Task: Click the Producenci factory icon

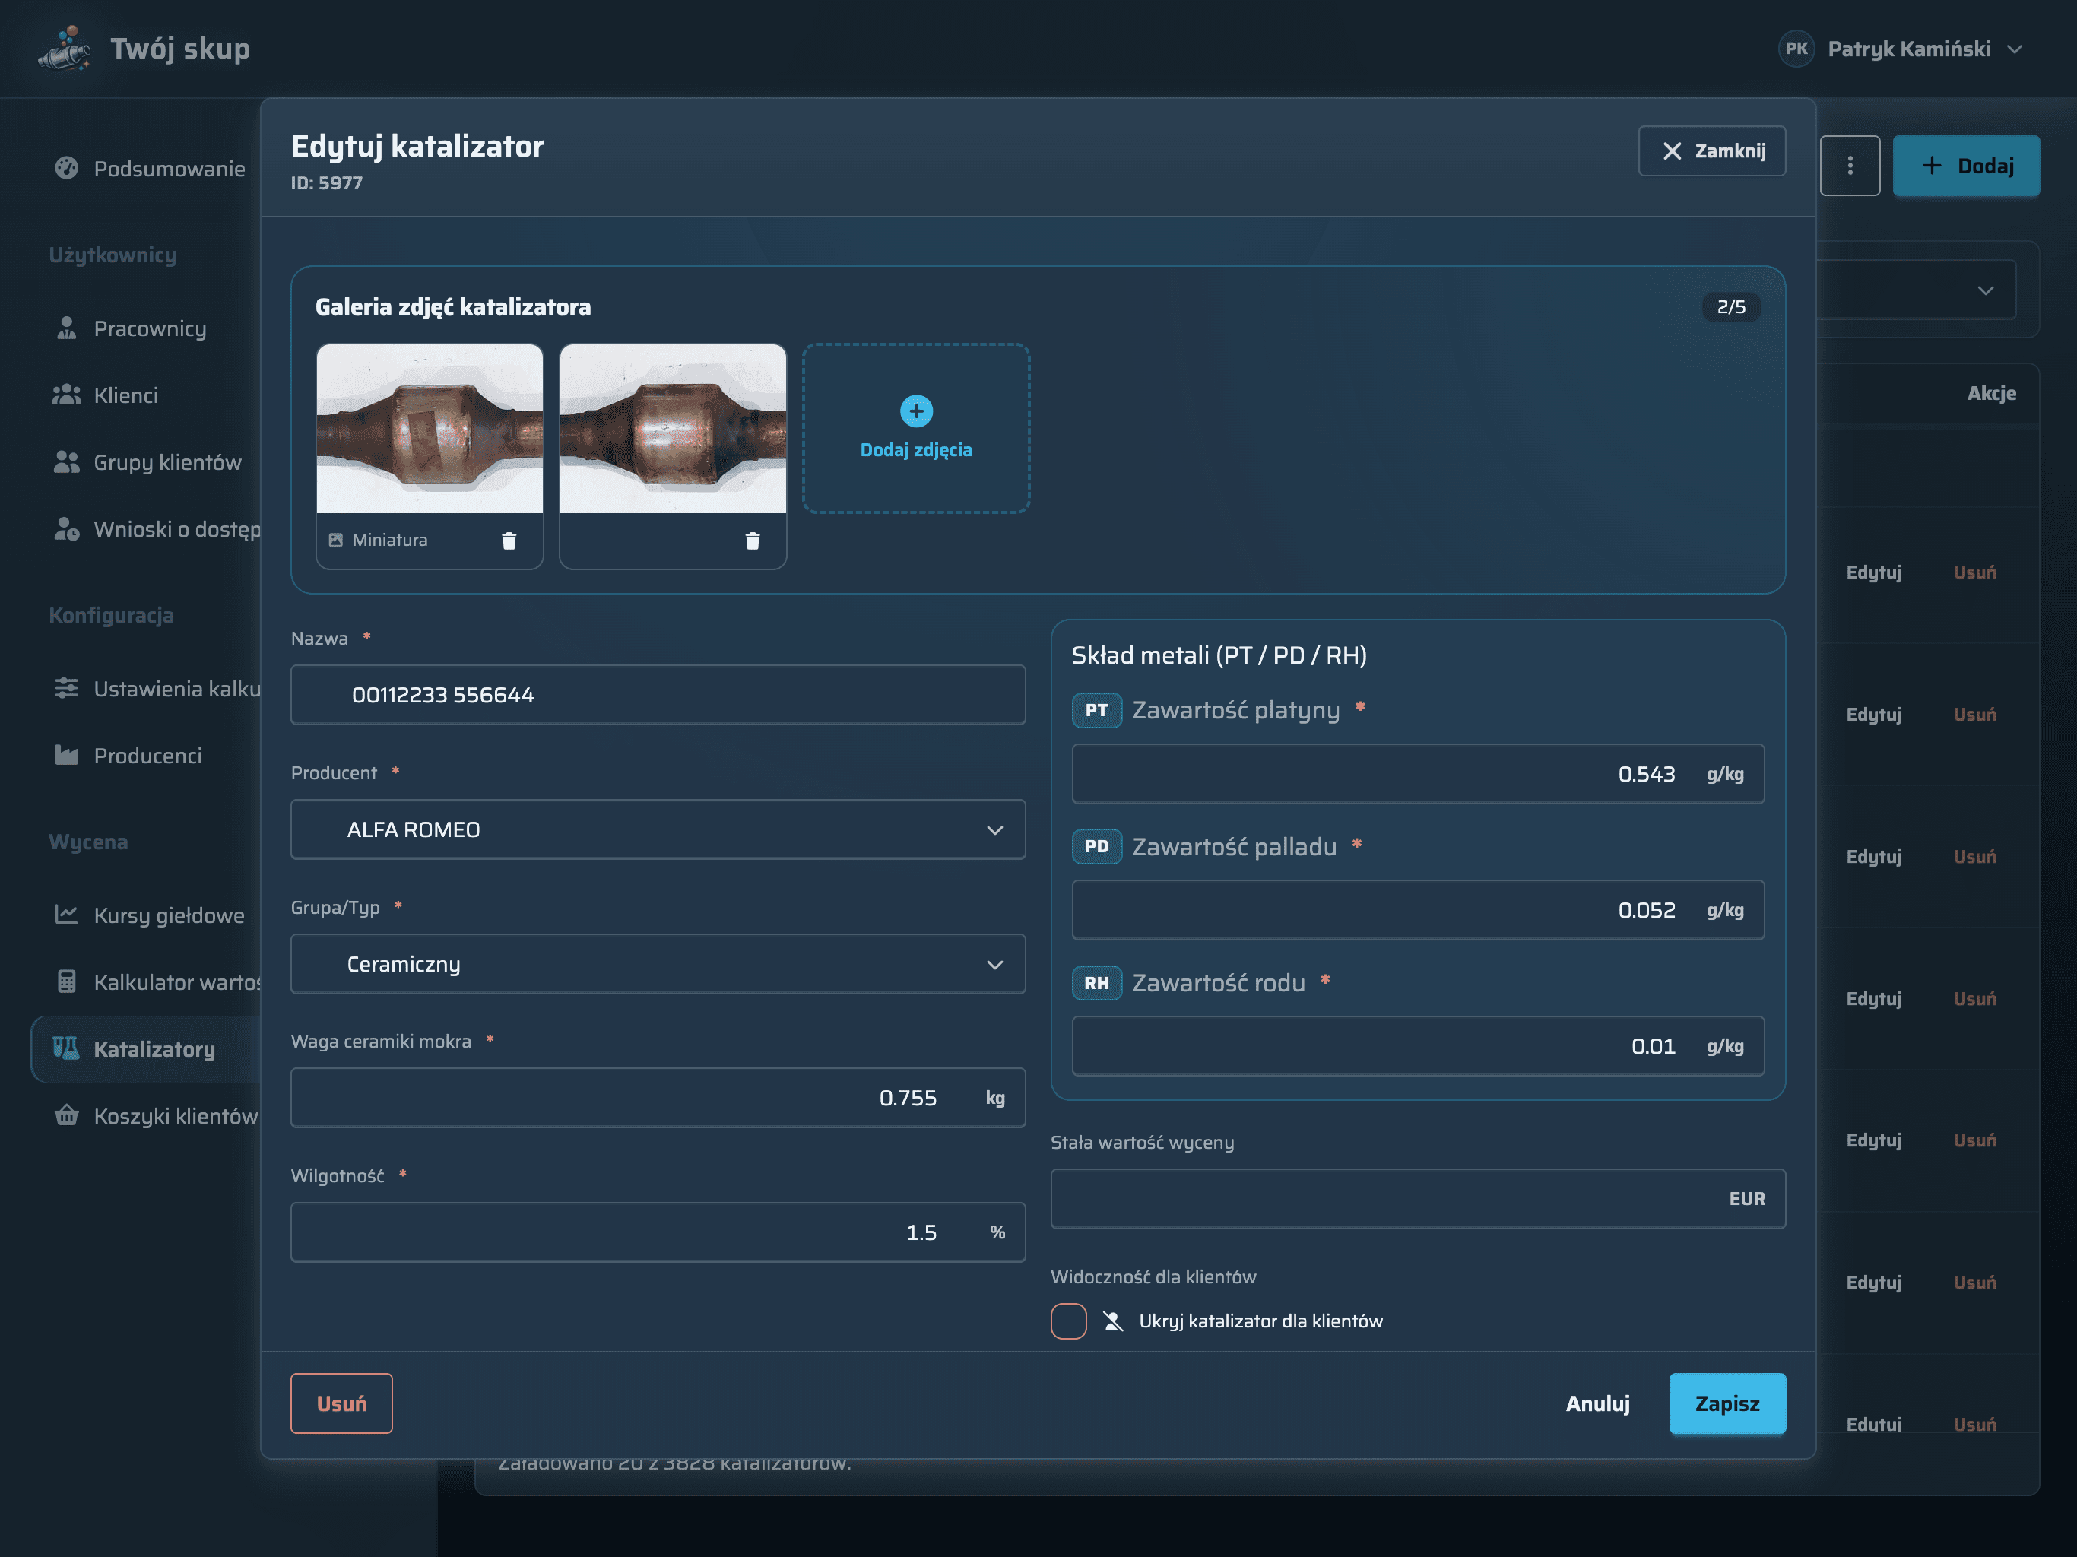Action: pos(65,755)
